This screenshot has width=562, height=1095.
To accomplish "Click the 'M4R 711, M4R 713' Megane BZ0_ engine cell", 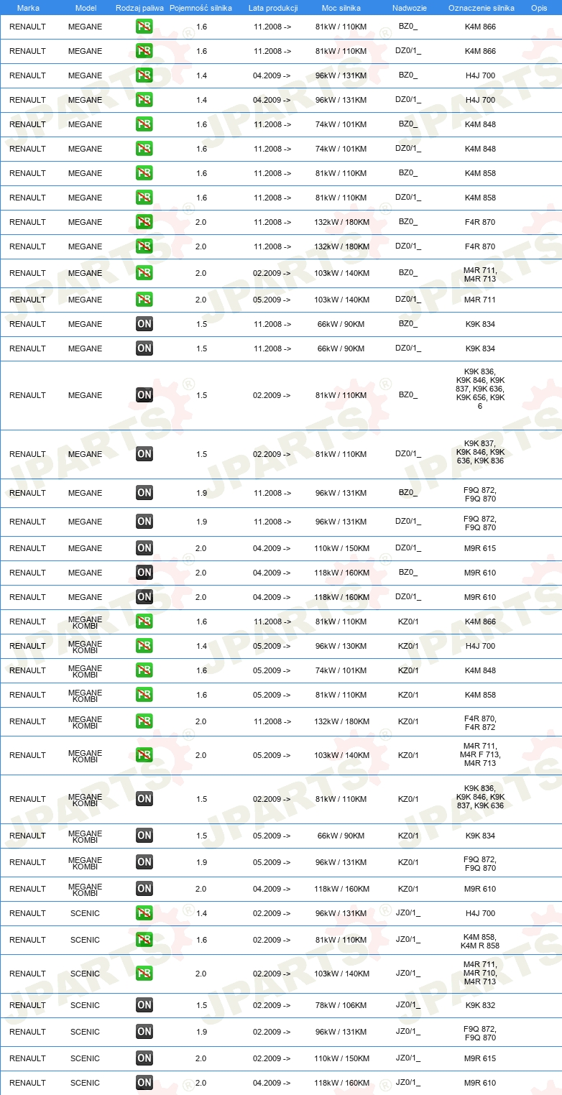I will pos(480,274).
